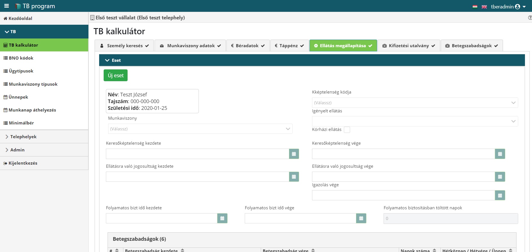The height and width of the screenshot is (252, 532).
Task: Click the hamburger menu icon
Action: 6,6
